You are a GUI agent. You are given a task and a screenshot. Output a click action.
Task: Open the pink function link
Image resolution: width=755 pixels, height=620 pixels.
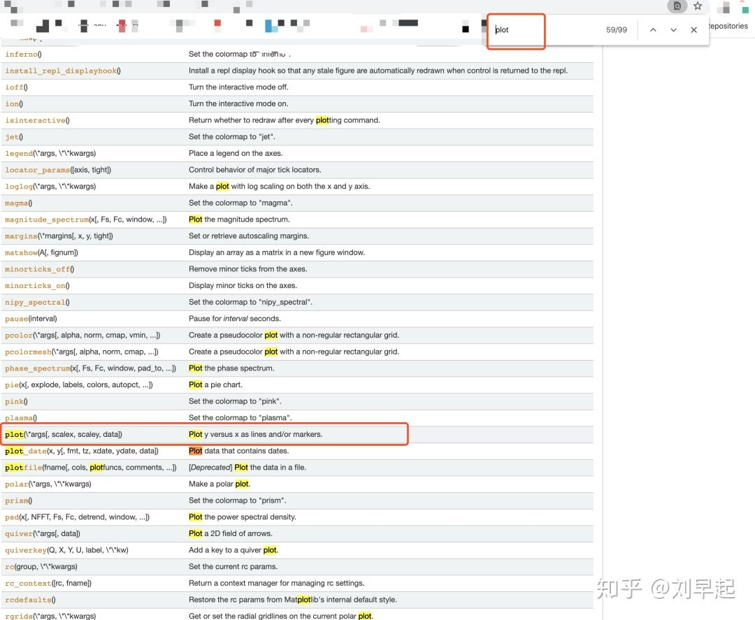pyautogui.click(x=14, y=401)
